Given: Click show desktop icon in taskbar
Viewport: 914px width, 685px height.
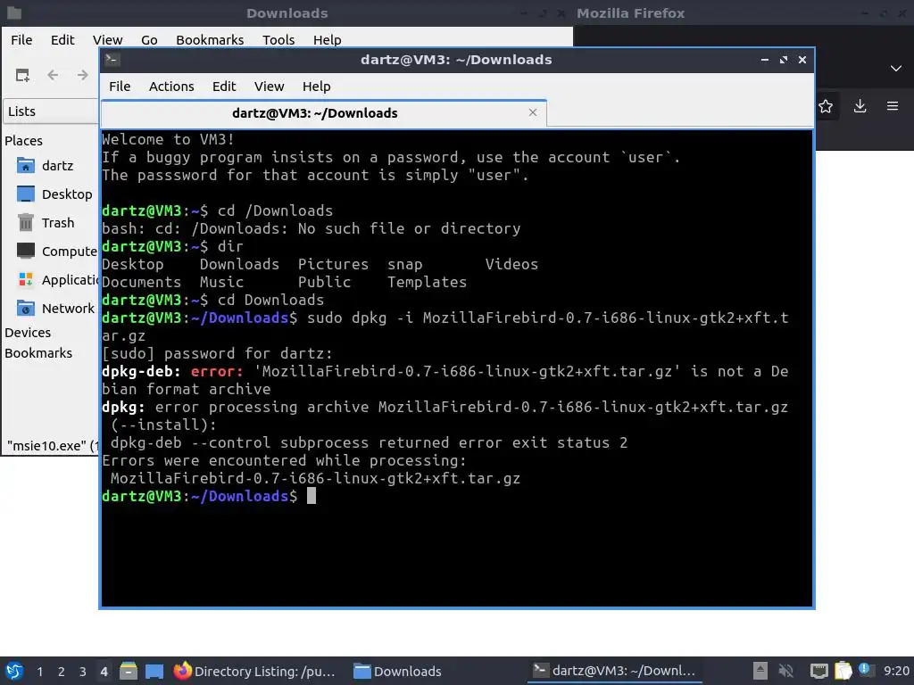Looking at the screenshot, I should (x=154, y=671).
